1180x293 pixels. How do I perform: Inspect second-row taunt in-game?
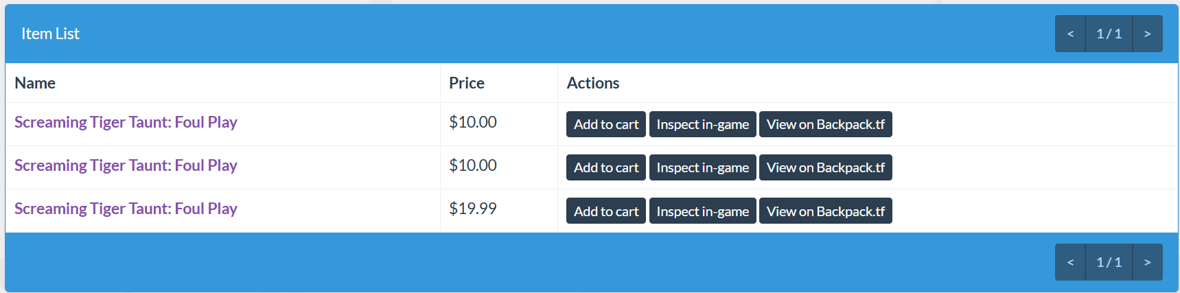coord(703,167)
